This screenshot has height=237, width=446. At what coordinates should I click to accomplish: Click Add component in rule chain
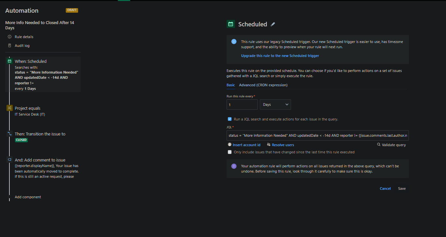click(28, 197)
